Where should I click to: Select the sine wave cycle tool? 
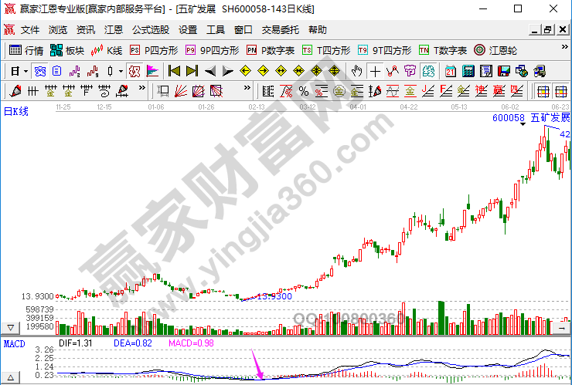click(393, 91)
